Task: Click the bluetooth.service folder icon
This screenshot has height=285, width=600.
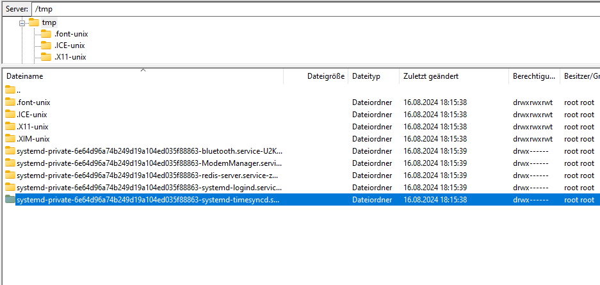Action: (x=10, y=151)
